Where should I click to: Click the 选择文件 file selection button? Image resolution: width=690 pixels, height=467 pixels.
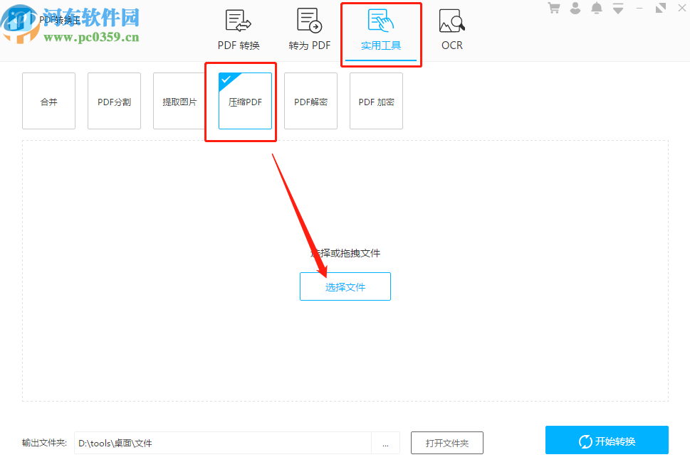pyautogui.click(x=345, y=286)
